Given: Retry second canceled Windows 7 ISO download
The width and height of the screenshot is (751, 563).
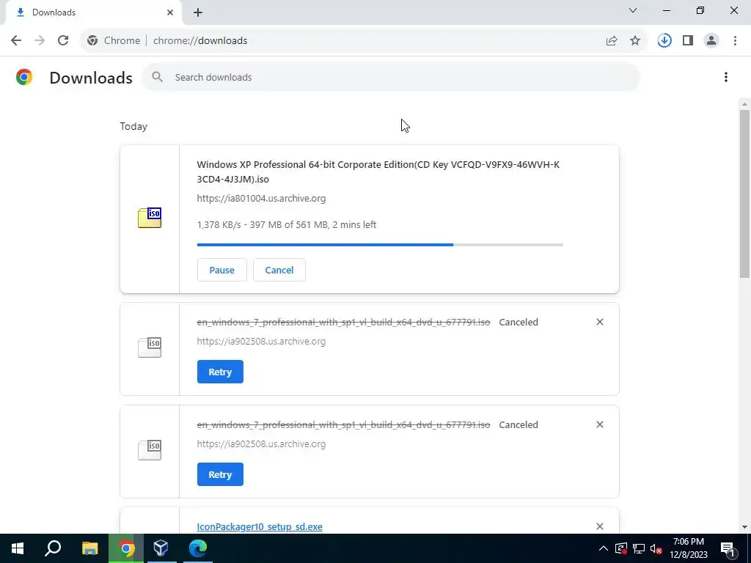Looking at the screenshot, I should pos(220,474).
